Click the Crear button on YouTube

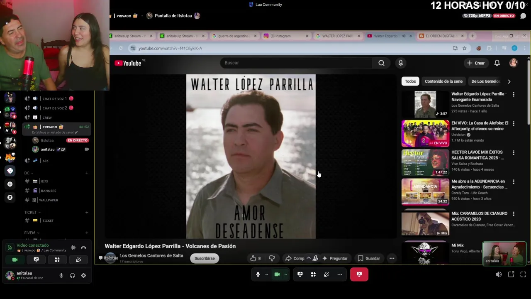pyautogui.click(x=476, y=63)
